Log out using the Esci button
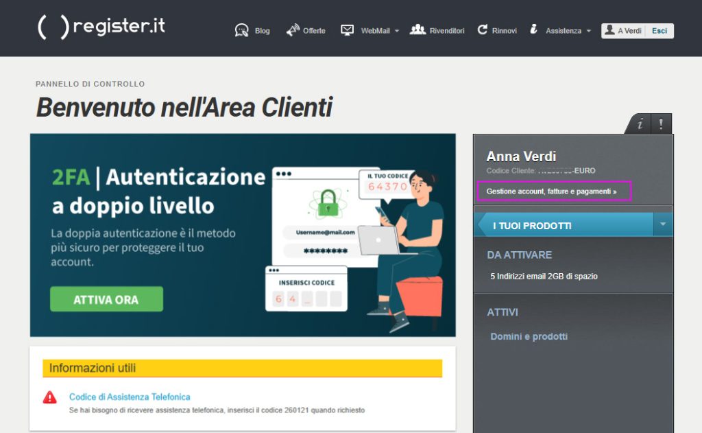 (x=659, y=31)
